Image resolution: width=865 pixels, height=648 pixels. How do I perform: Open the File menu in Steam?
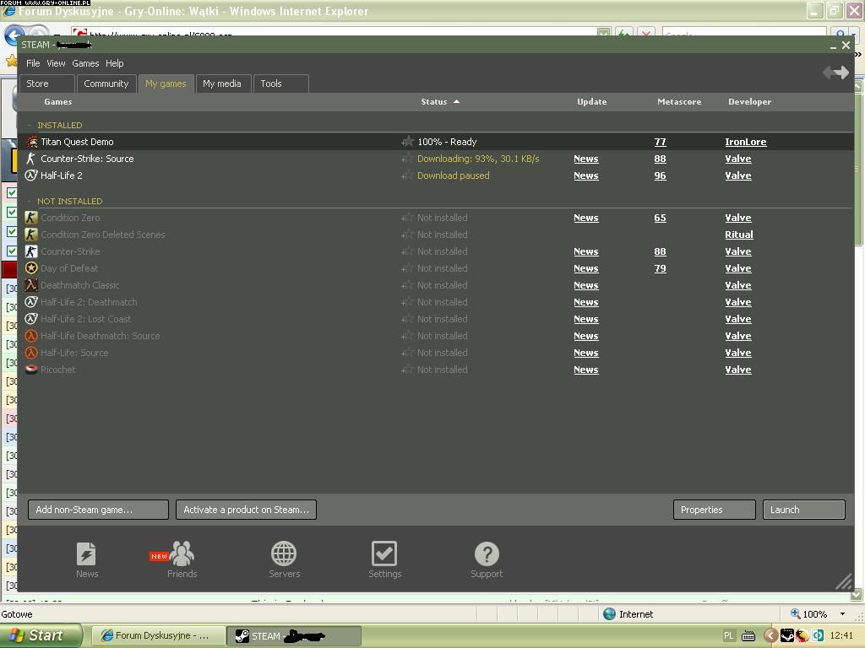click(x=33, y=63)
